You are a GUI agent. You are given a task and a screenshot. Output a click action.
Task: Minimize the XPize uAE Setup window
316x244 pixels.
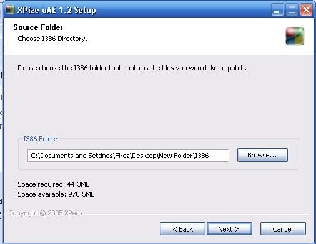(x=277, y=10)
